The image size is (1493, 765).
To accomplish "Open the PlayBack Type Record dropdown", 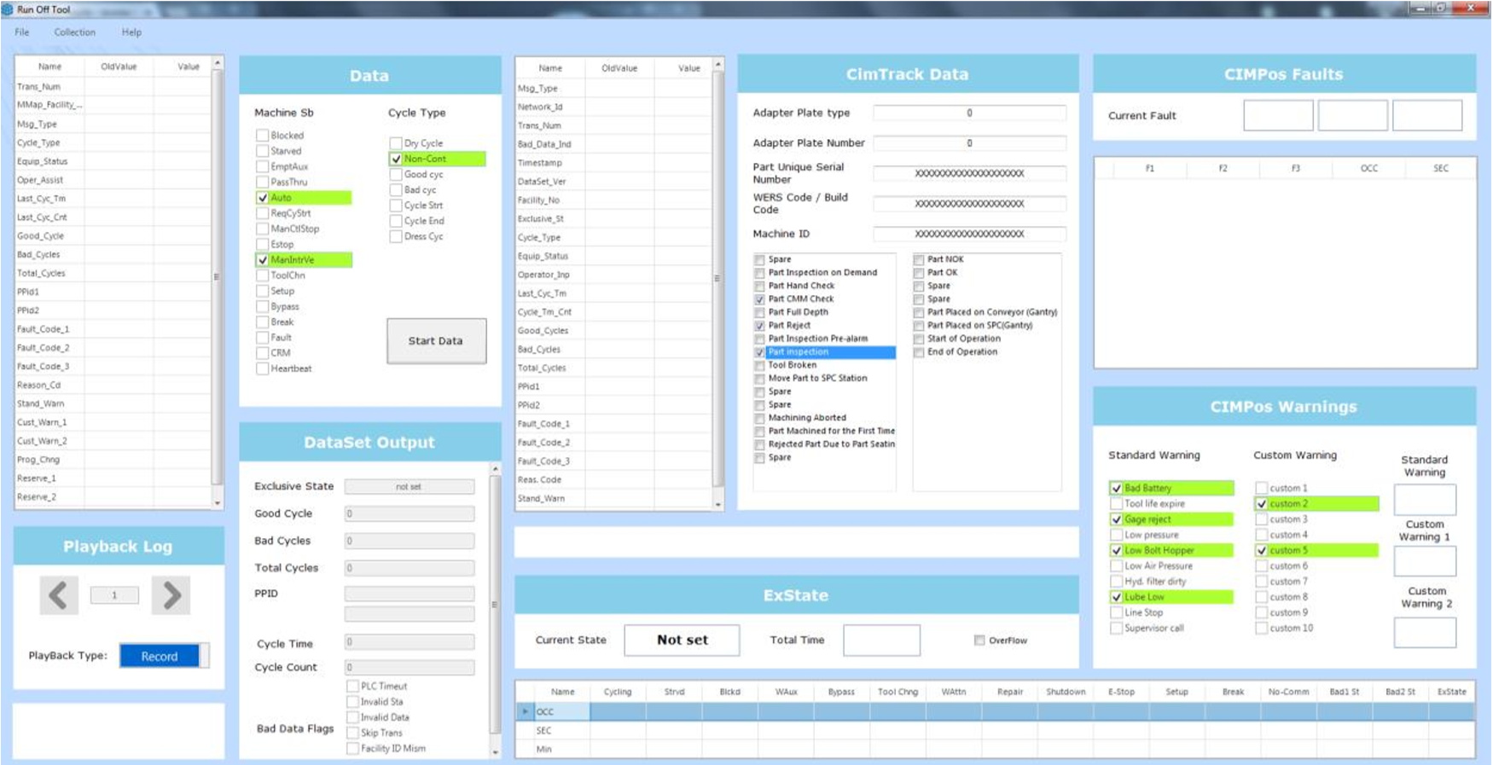I will [x=163, y=656].
